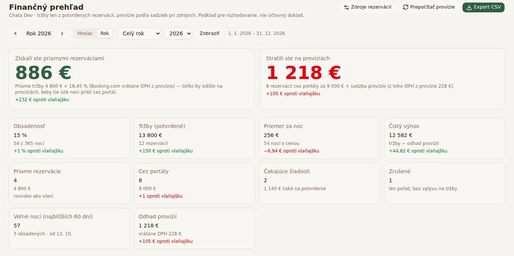
Task: Click the Zdroje rezervácií settings icon
Action: [x=346, y=7]
